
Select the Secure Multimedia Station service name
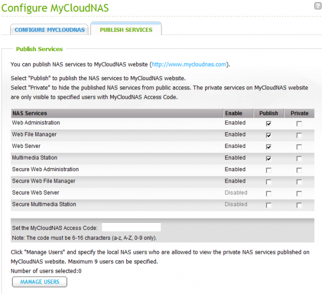pos(44,204)
